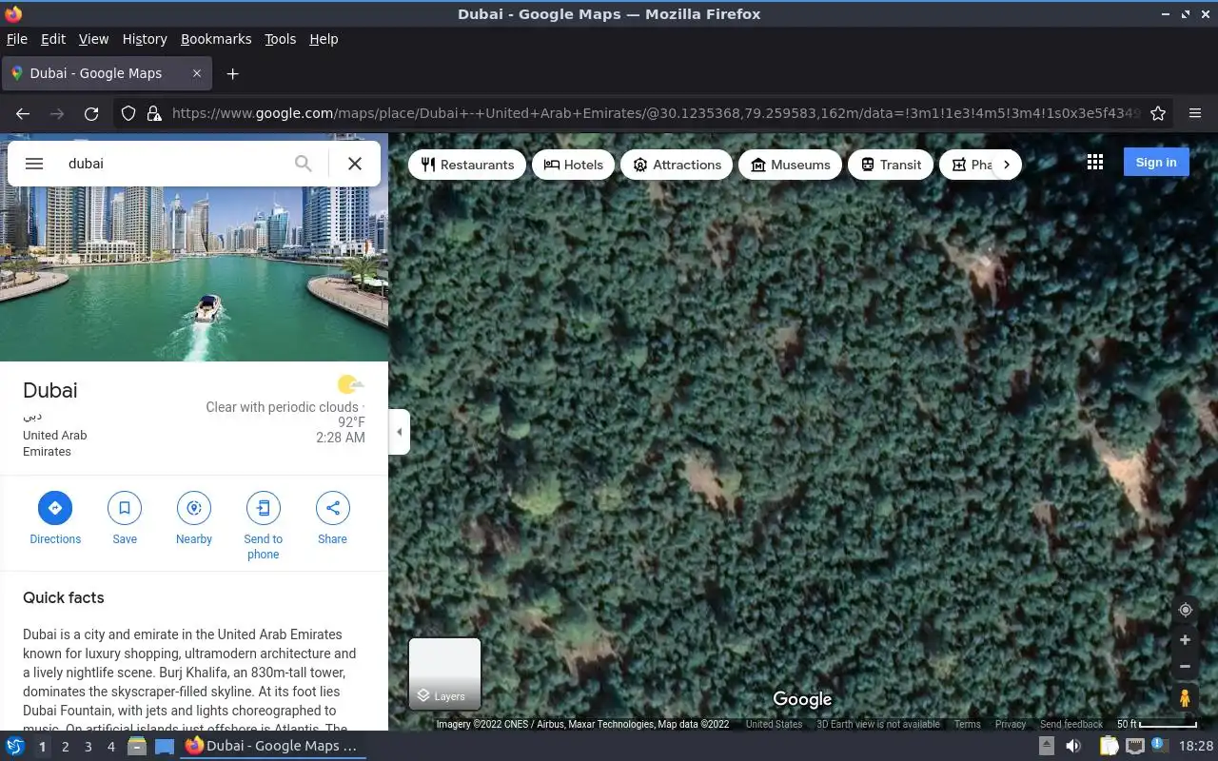Search Nearby places around Dubai

coord(194,518)
